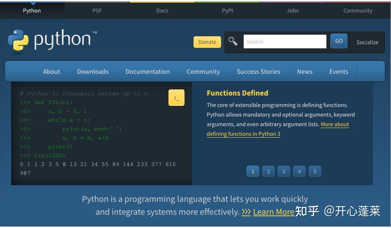Click the 'fib(1000)' code line

coord(42,155)
